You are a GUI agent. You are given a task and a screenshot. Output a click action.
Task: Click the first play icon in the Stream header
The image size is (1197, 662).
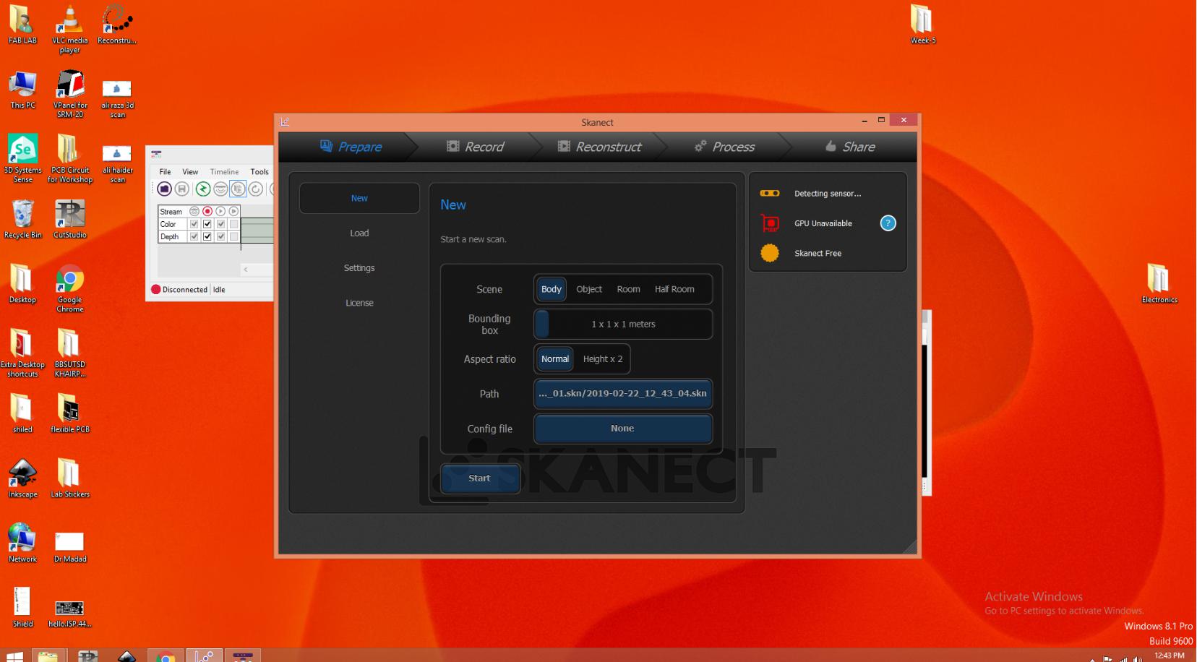point(220,212)
